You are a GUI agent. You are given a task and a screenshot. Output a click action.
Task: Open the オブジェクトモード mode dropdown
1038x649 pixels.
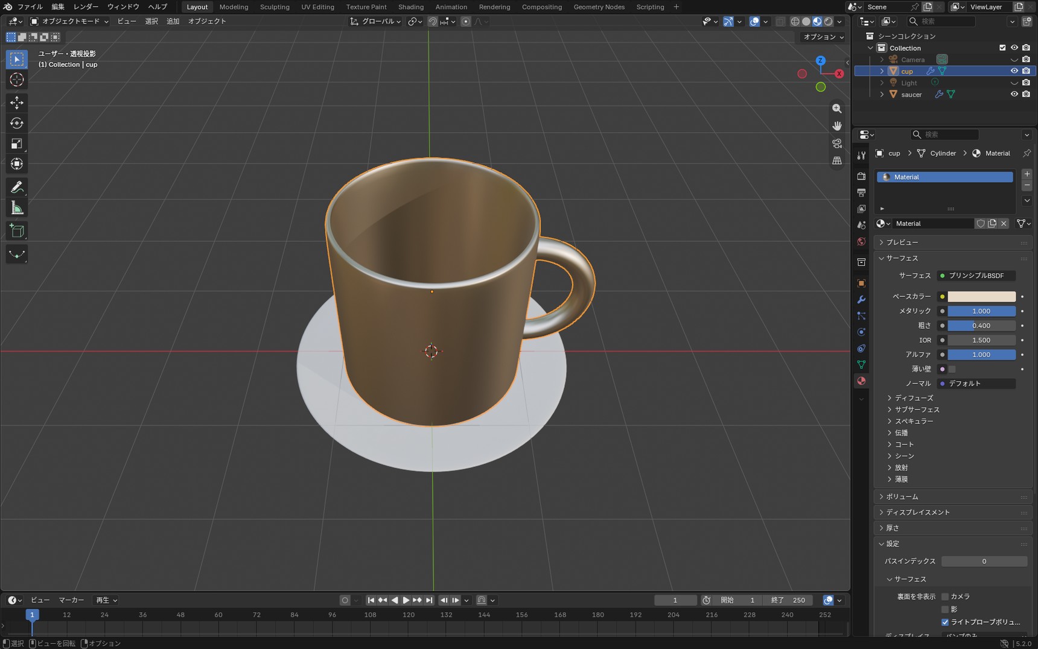click(69, 21)
